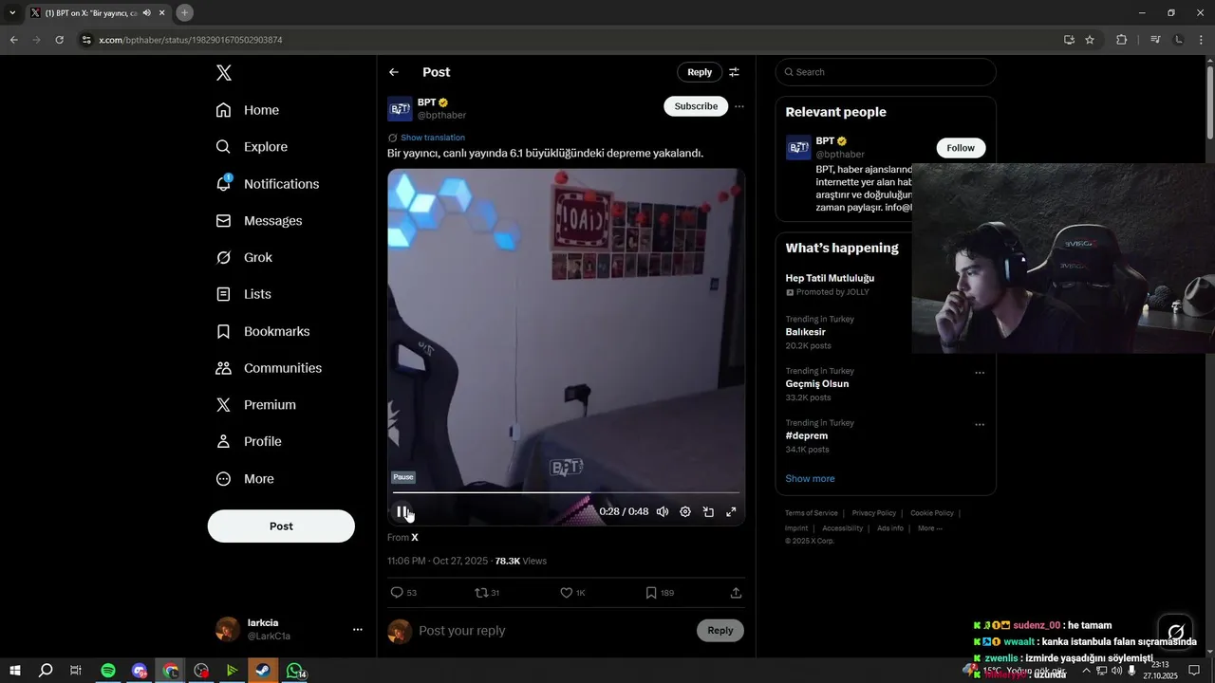
Task: Open Bookmarks in the sidebar
Action: [x=263, y=331]
